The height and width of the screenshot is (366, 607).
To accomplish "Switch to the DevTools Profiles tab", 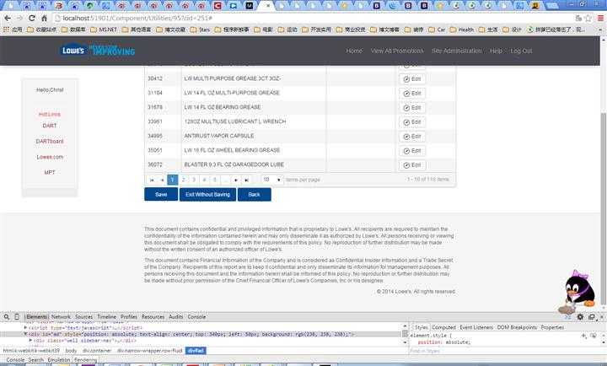I will click(x=129, y=317).
